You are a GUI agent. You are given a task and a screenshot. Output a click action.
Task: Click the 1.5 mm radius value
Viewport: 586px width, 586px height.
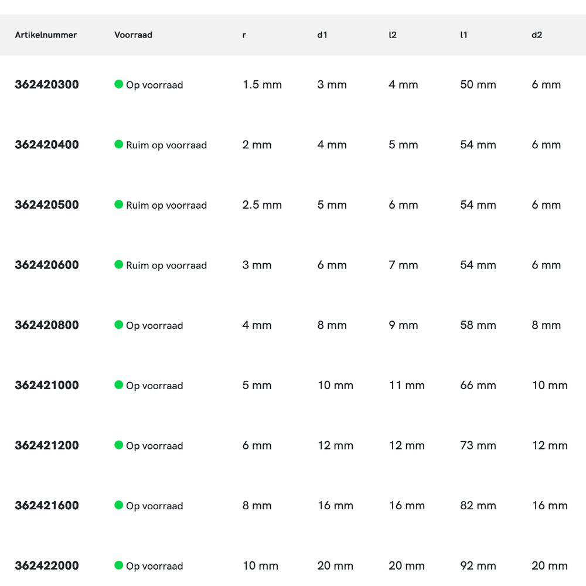pos(262,85)
